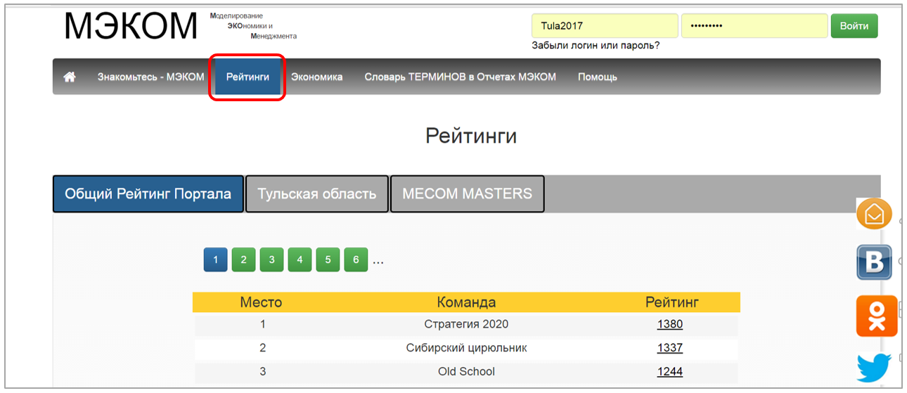Viewport: 907px width, 393px height.
Task: Click the МЭКОМ logo
Action: click(131, 27)
